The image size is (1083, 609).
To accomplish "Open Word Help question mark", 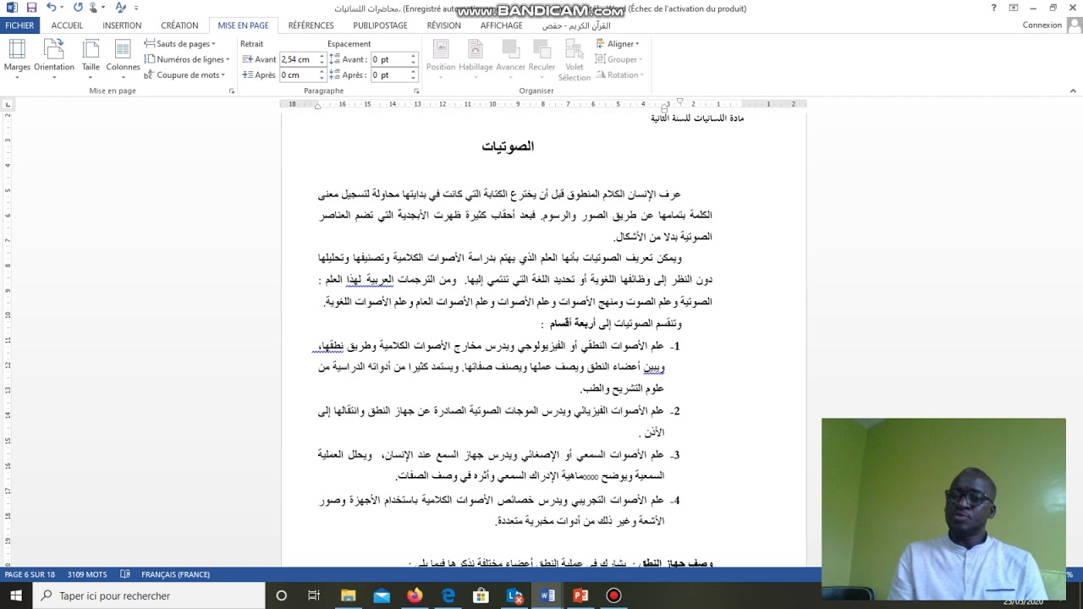I will (x=993, y=8).
